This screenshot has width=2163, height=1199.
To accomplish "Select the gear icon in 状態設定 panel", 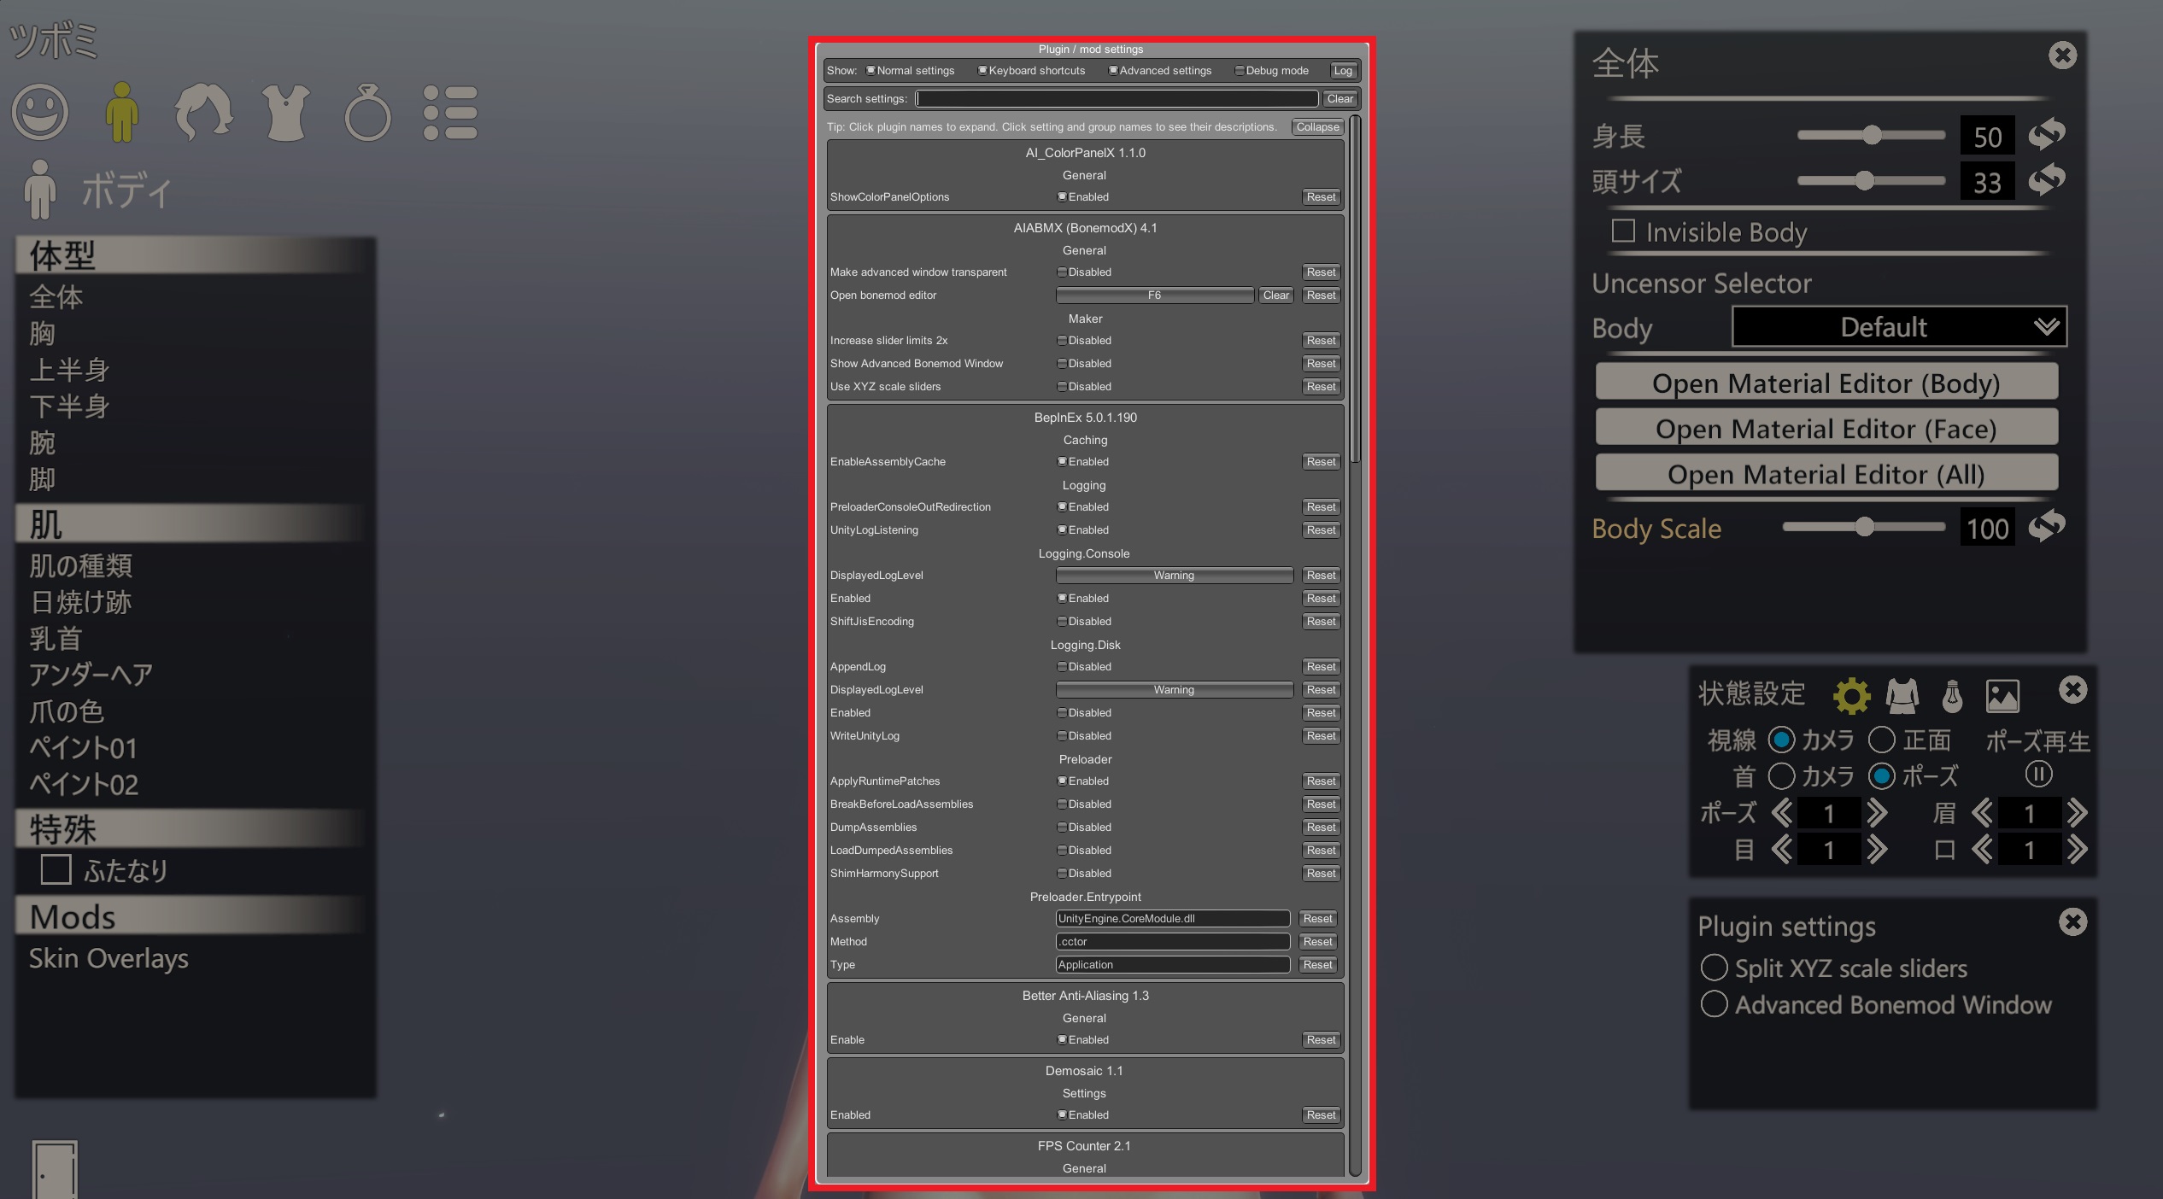I will (1851, 696).
